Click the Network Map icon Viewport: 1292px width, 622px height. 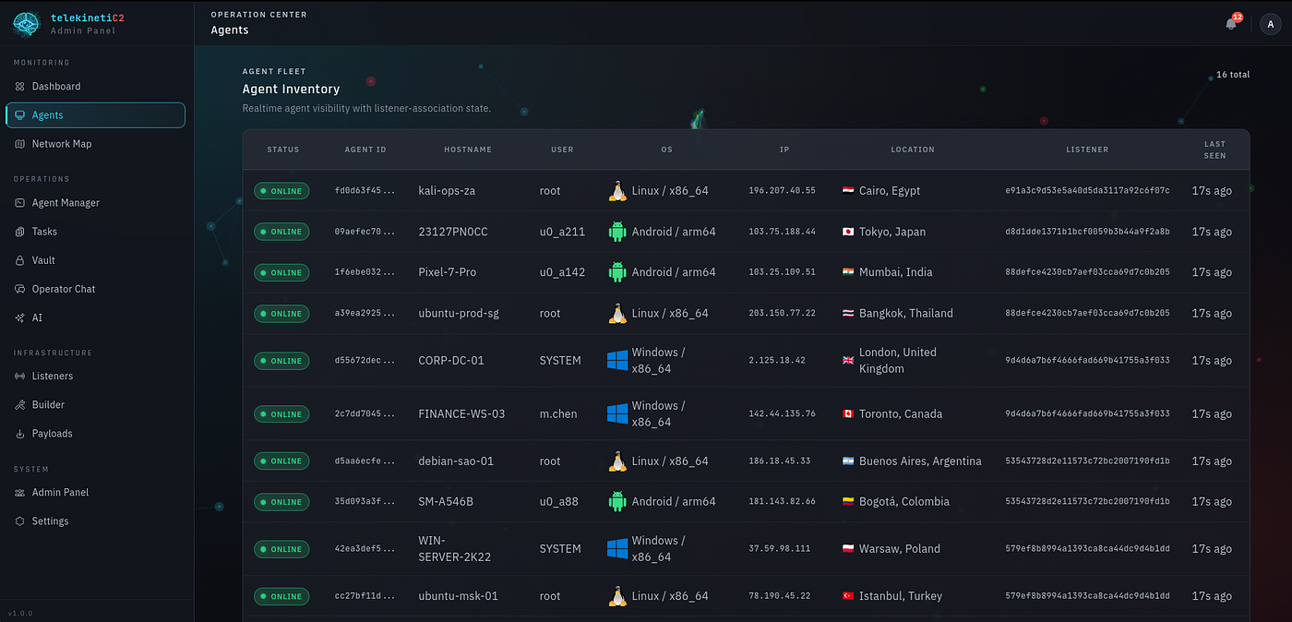click(20, 144)
